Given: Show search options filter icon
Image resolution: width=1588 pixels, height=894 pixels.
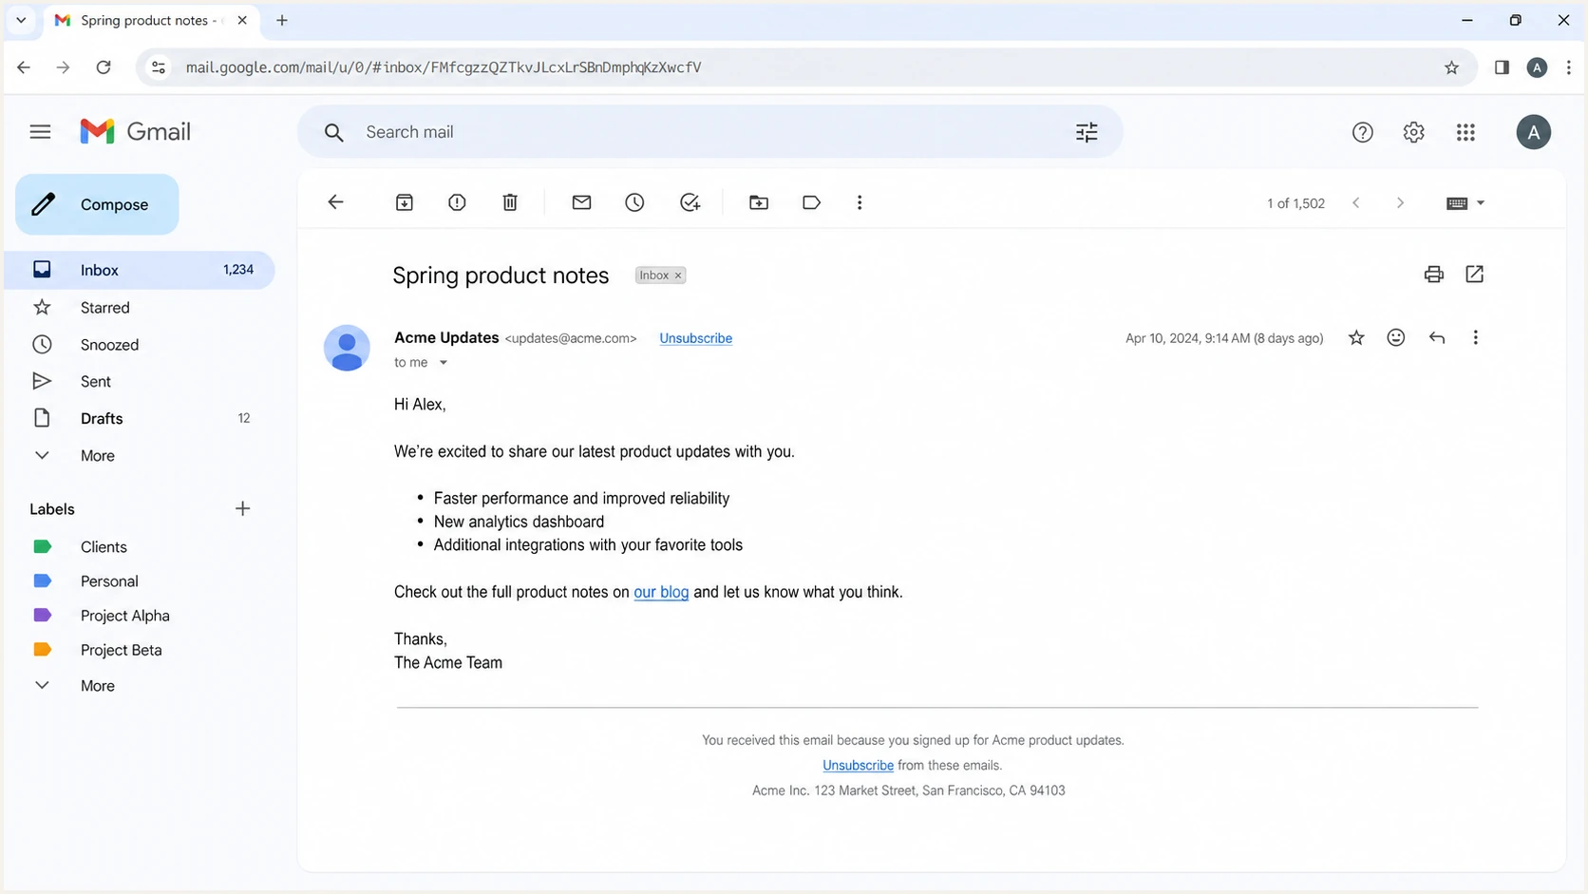Looking at the screenshot, I should (1087, 132).
